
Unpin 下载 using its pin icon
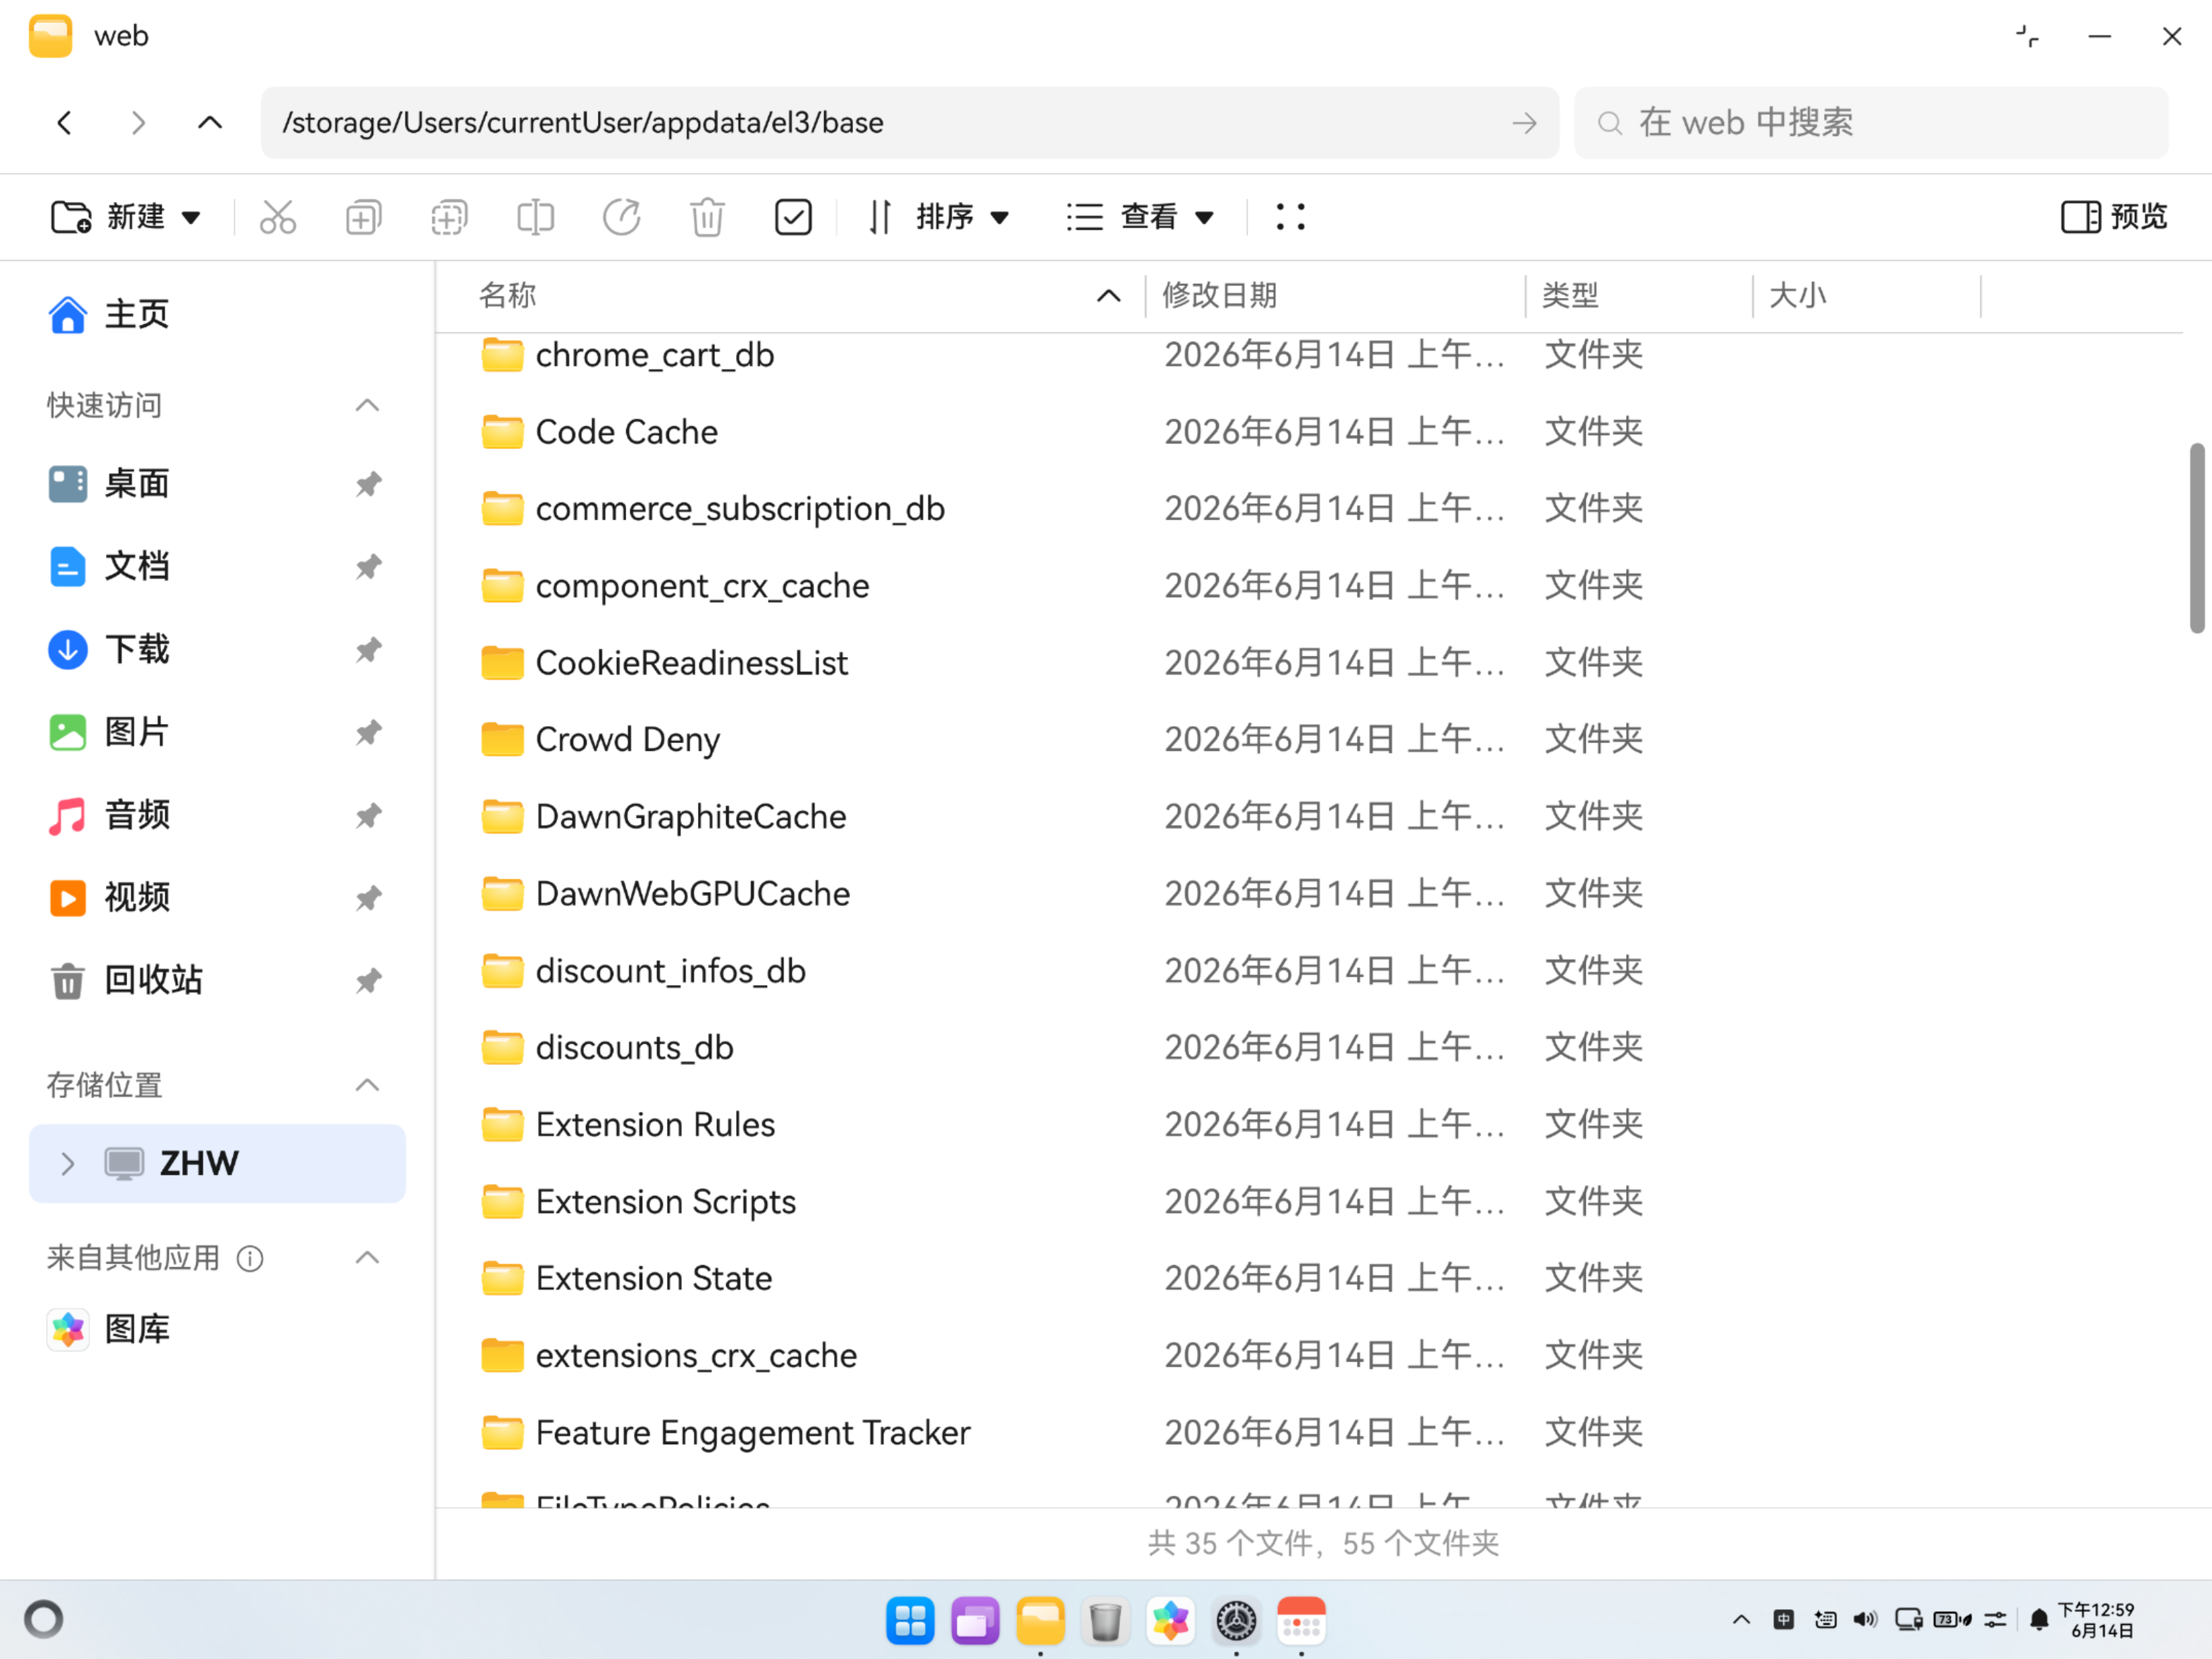(x=368, y=650)
